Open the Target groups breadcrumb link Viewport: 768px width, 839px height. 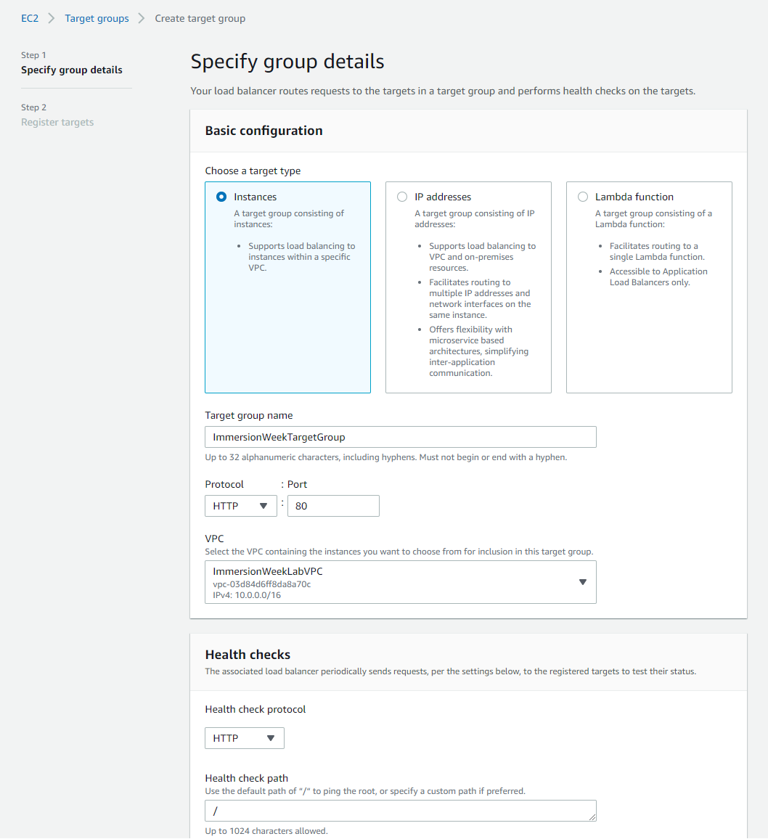(97, 18)
